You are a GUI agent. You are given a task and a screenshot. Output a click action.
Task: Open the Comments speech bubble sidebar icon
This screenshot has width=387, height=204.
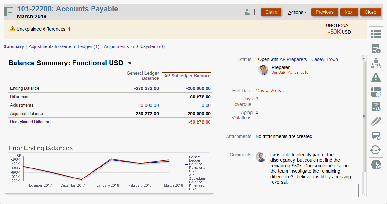[376, 136]
